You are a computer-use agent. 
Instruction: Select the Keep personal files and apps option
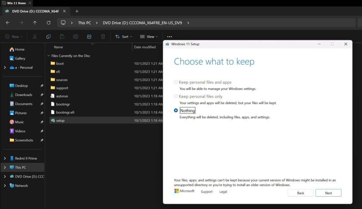[176, 82]
